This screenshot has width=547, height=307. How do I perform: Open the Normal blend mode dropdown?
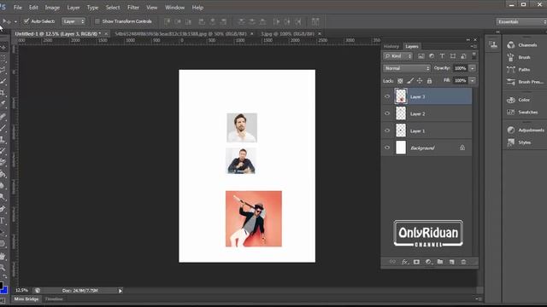tap(407, 68)
